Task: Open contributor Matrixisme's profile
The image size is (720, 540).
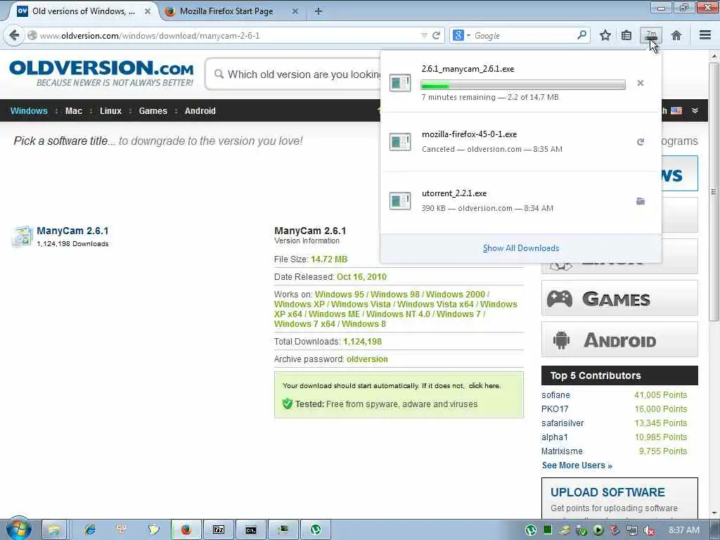Action: [562, 451]
